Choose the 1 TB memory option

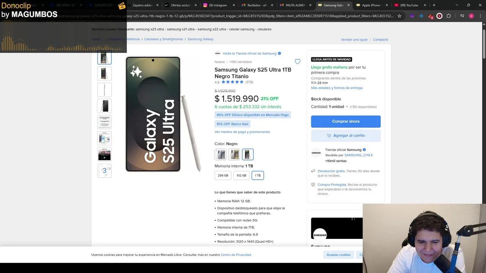pos(257,176)
